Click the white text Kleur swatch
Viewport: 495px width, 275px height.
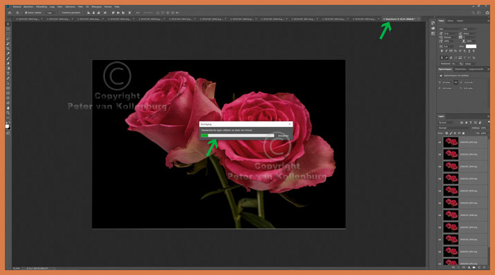(471, 47)
